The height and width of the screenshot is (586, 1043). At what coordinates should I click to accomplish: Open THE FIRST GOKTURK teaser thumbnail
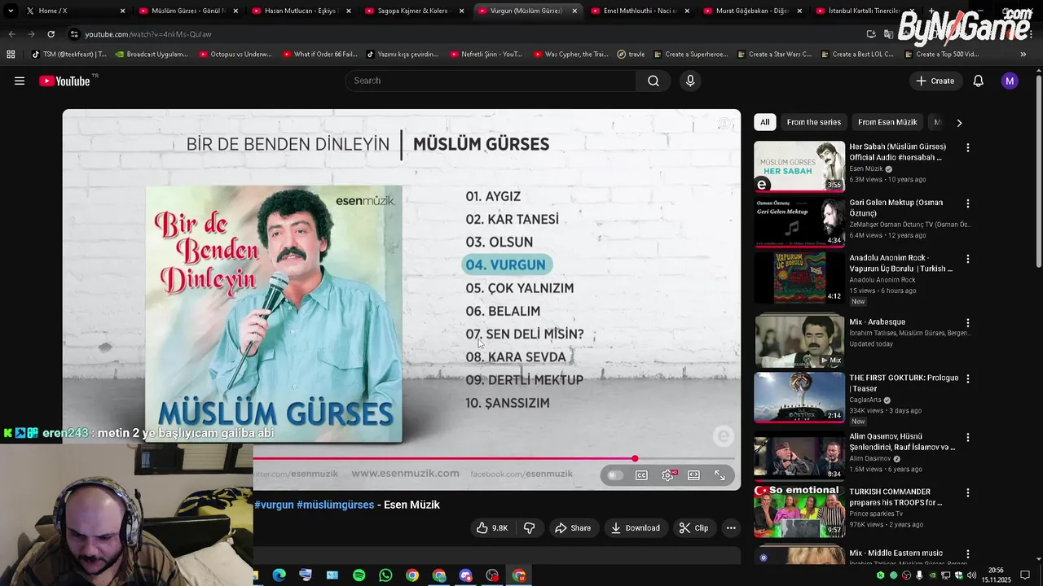[799, 398]
